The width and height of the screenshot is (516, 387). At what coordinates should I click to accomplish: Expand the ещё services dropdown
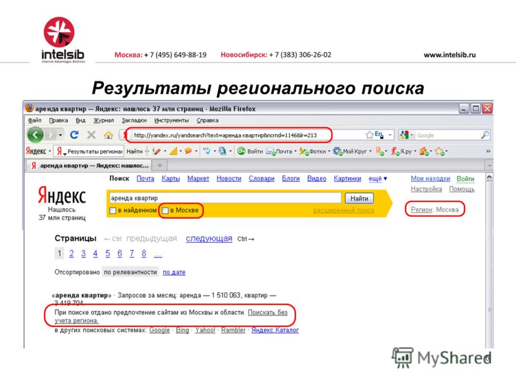click(378, 179)
